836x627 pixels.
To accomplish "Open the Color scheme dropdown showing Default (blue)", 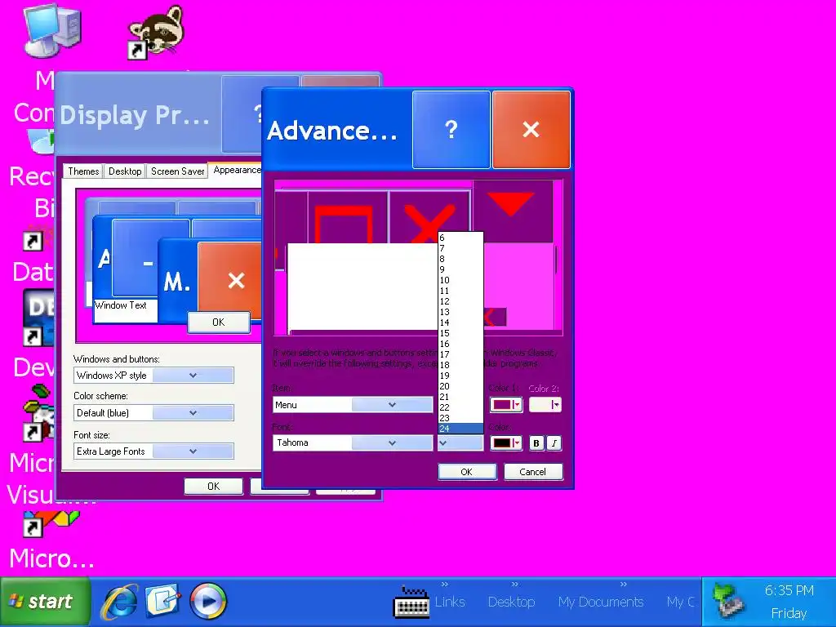I will (193, 412).
